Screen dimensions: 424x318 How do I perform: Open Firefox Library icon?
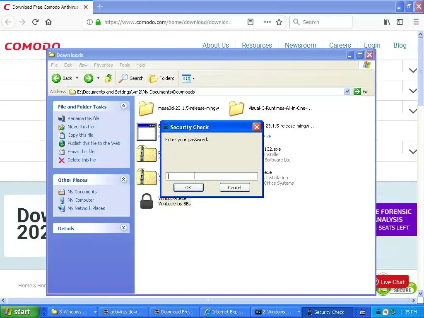point(387,22)
